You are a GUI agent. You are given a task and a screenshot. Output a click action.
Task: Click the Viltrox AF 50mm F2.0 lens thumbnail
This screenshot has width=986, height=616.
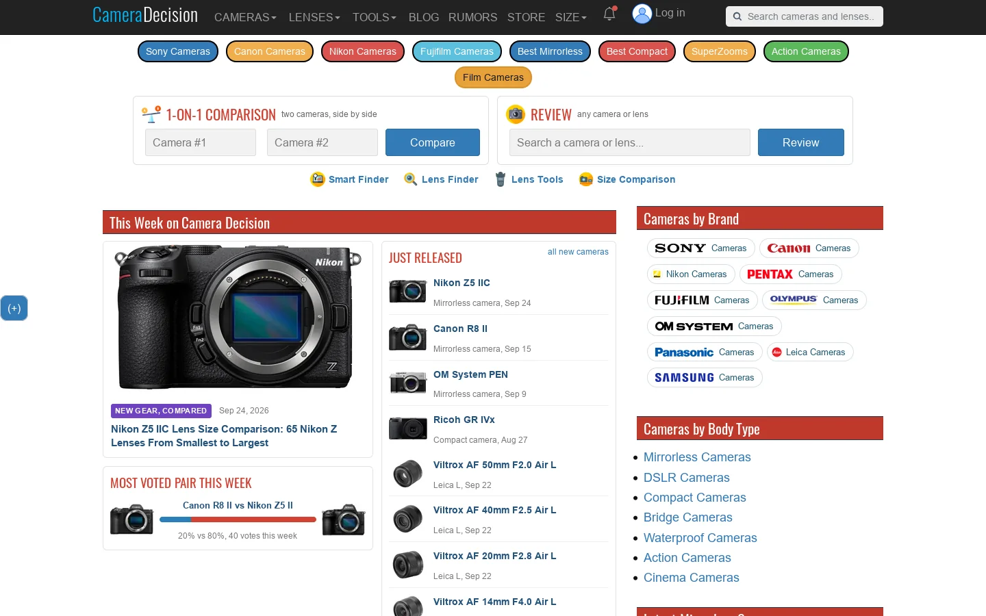[x=407, y=474]
